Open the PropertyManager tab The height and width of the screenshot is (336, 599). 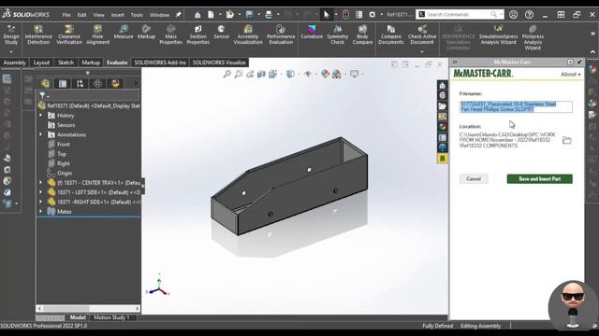(63, 83)
